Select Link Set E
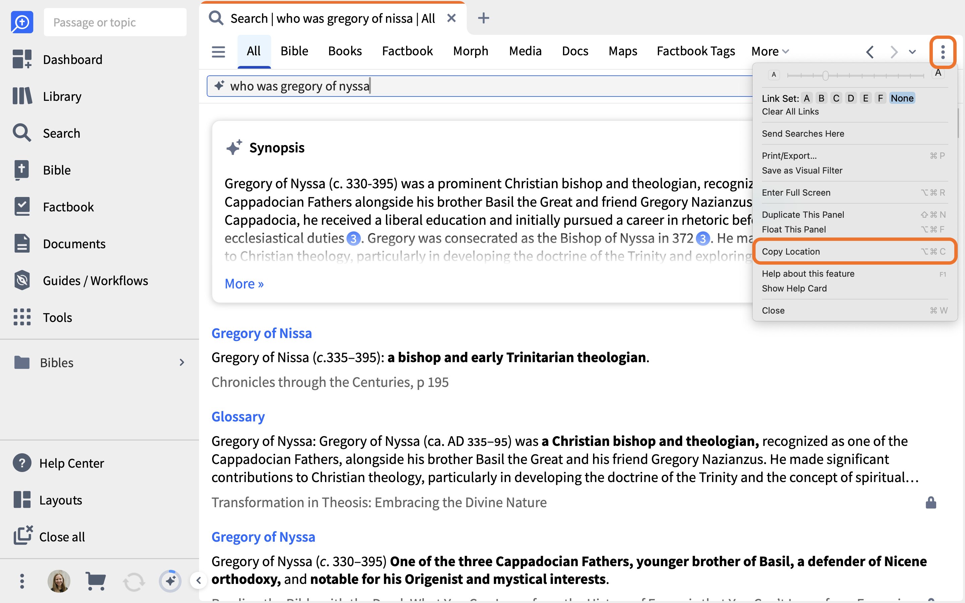965x603 pixels. [866, 98]
